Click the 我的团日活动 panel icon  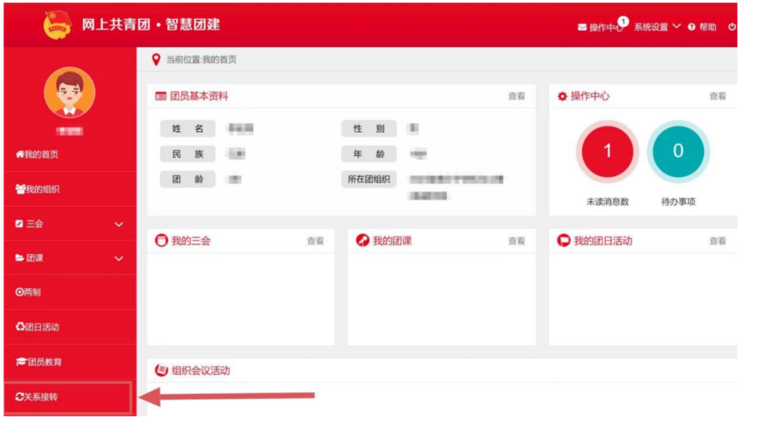564,241
